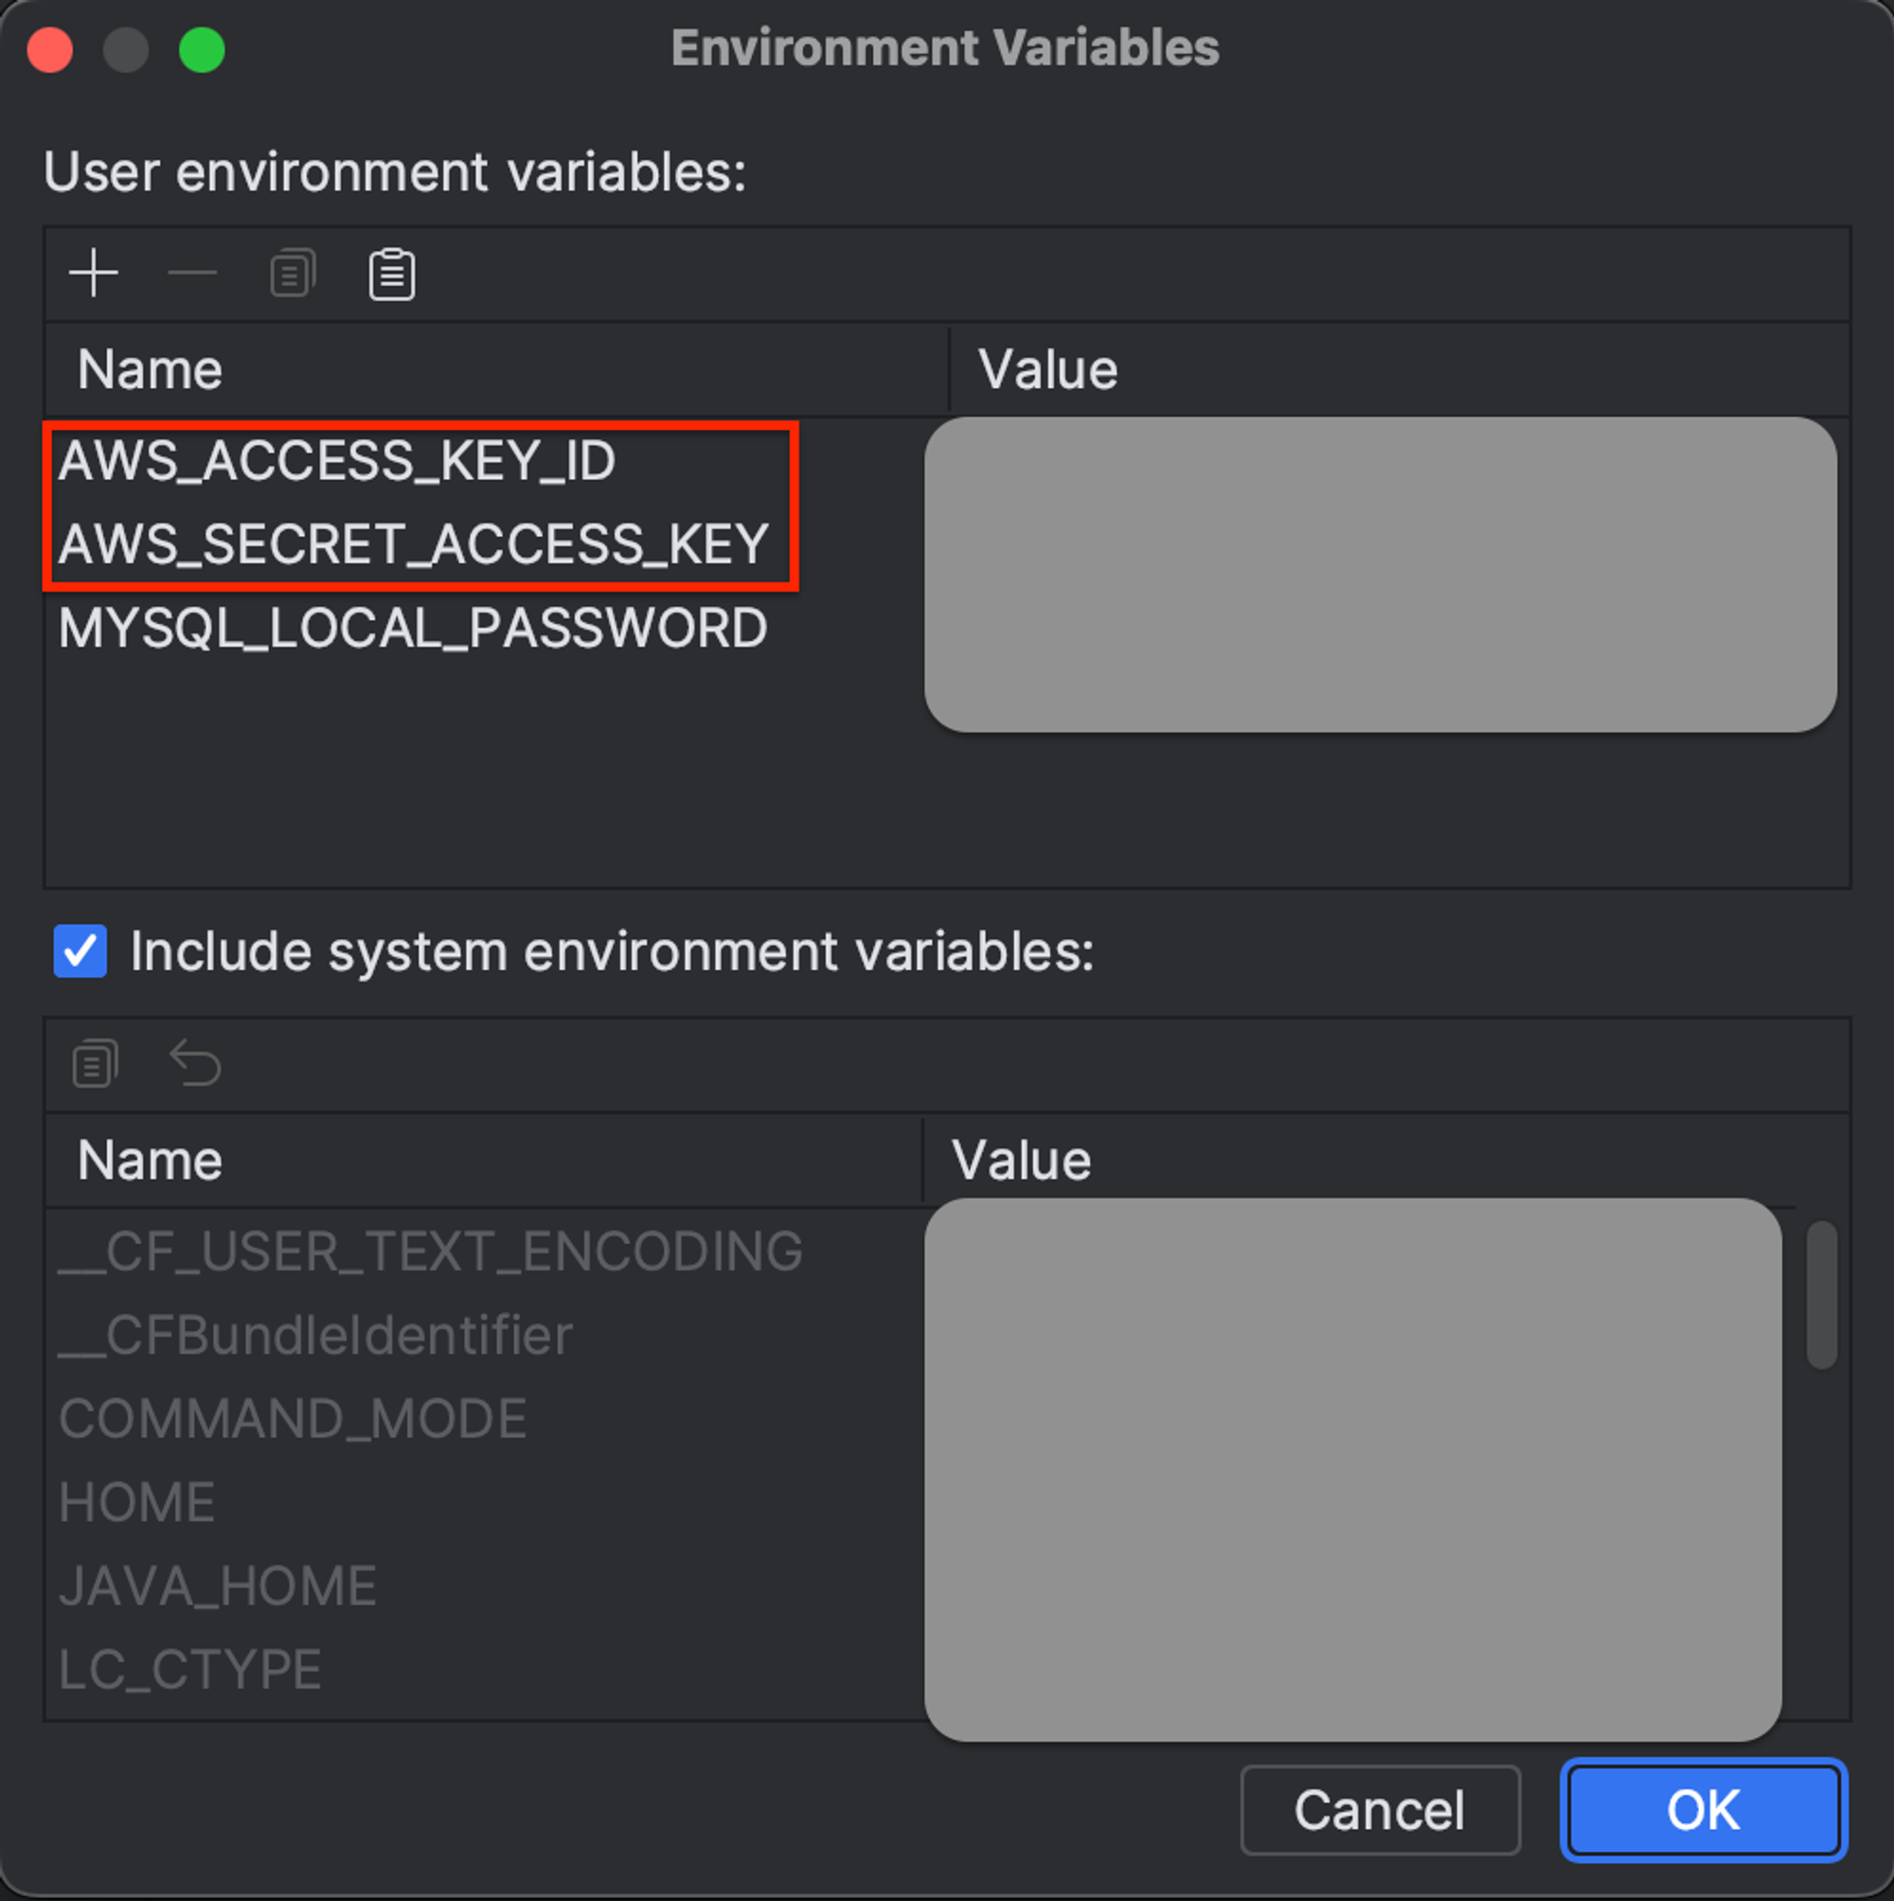Viewport: 1894px width, 1901px height.
Task: Select the __CF_USER_TEXT_ENCODING entry
Action: [x=430, y=1252]
